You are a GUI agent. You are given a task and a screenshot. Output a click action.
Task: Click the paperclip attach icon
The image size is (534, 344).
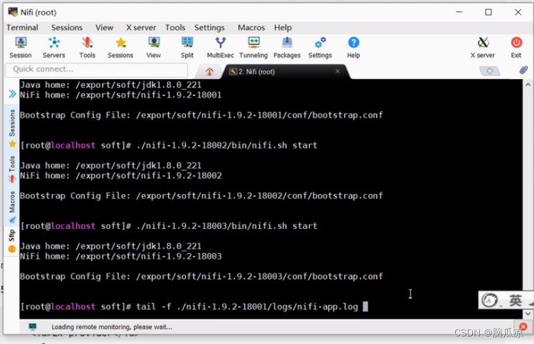click(524, 70)
